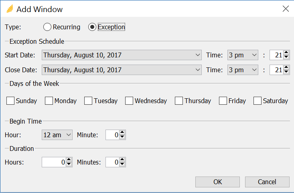
Task: Check the Saturday checkbox
Action: coord(257,101)
